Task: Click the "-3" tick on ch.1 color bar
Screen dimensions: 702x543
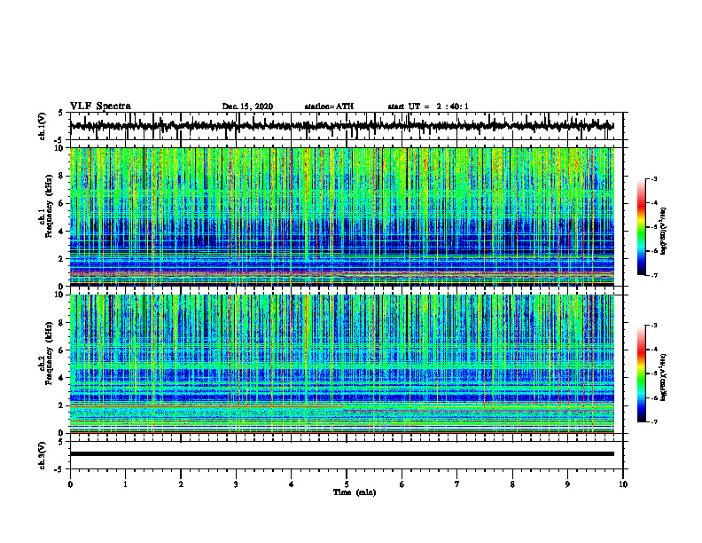Action: 654,178
